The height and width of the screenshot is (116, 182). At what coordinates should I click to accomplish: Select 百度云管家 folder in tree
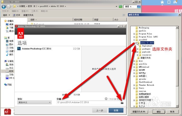(x=144, y=97)
